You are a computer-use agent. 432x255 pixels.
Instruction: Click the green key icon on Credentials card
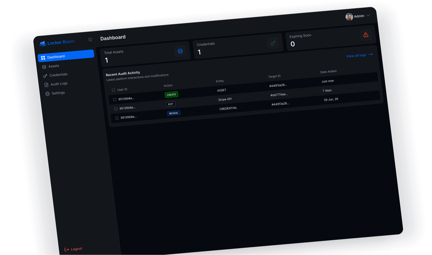273,43
